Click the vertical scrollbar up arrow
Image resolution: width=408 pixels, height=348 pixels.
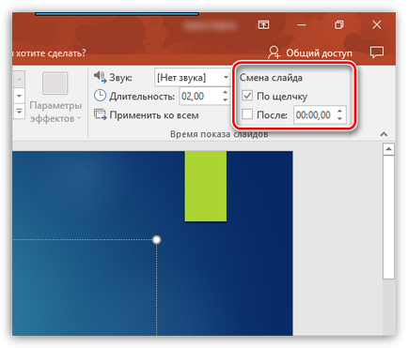click(x=388, y=149)
